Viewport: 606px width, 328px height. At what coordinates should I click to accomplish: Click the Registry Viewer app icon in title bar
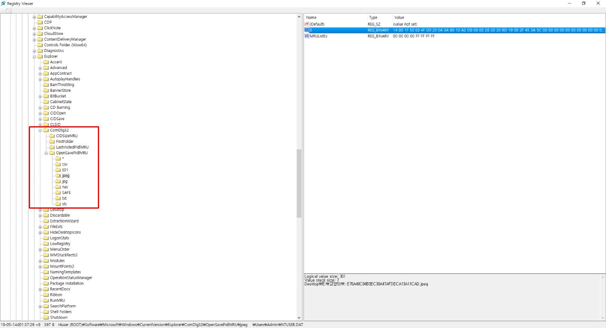click(3, 3)
